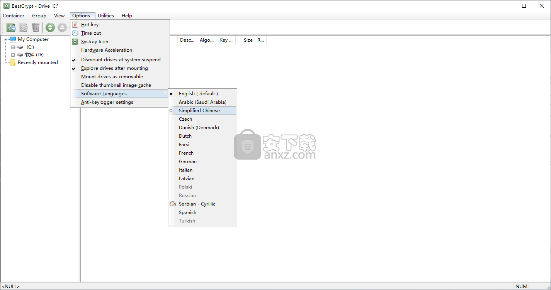Click the (C:) drive icon
This screenshot has width=551, height=290.
tap(20, 47)
